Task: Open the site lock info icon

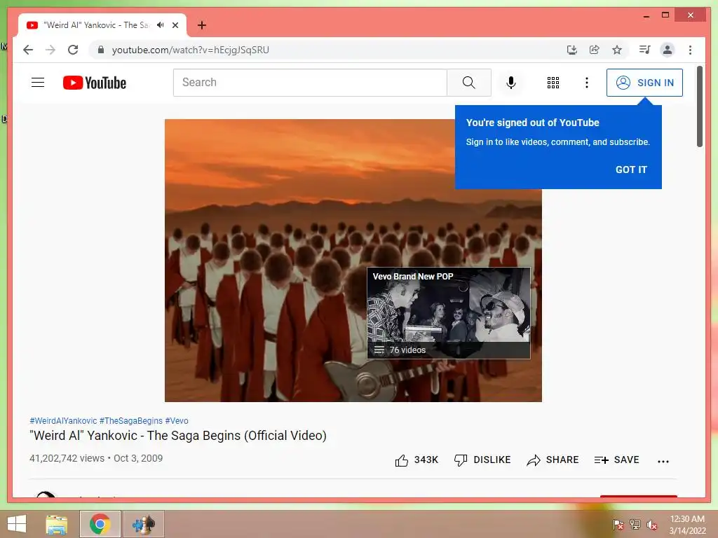Action: pyautogui.click(x=101, y=50)
